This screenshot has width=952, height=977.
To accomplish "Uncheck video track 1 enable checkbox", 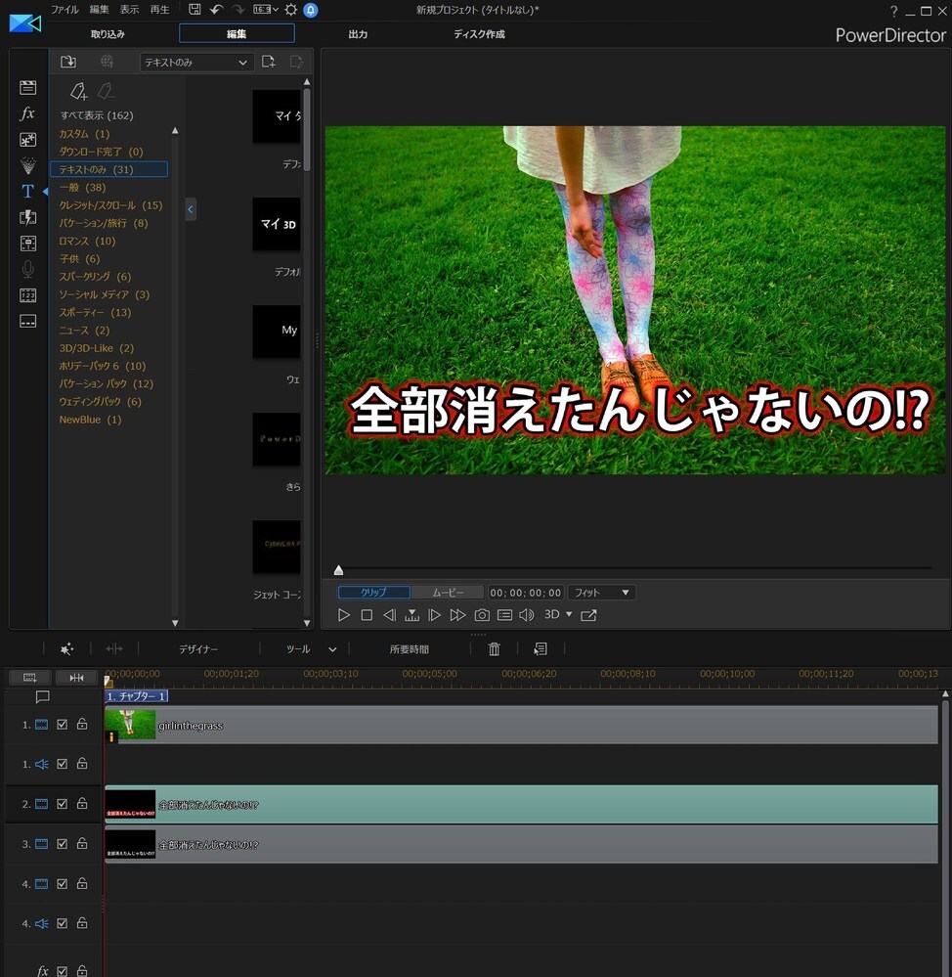I will coord(63,725).
